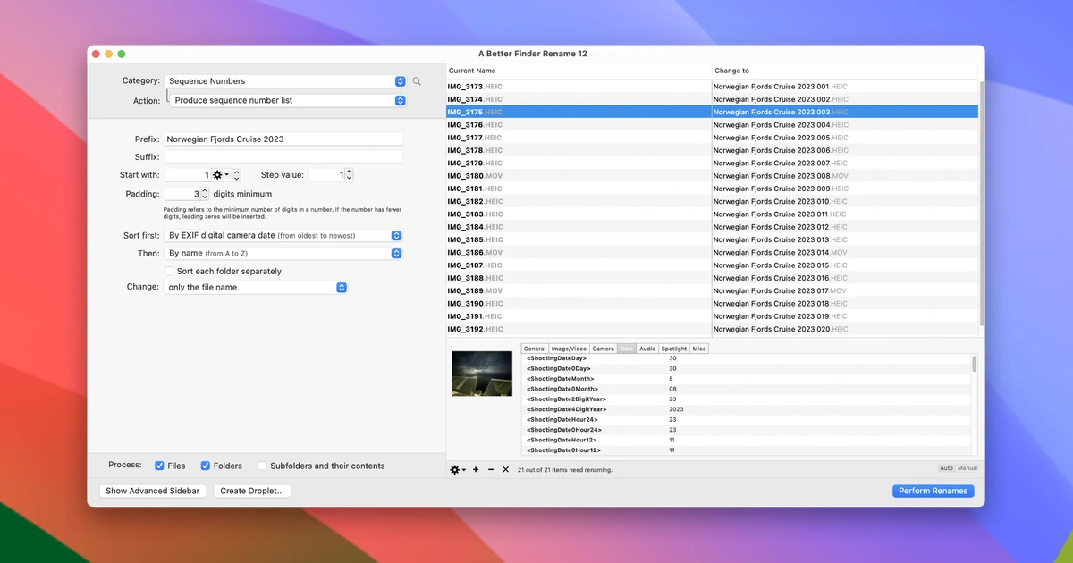Switch to the Misc metadata tab
Image resolution: width=1073 pixels, height=563 pixels.
(x=699, y=349)
